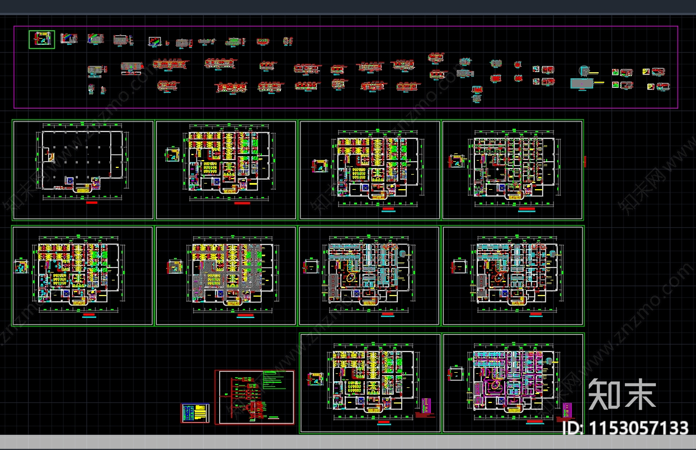Select the first elevation drawing right of the green-framed plan
The width and height of the screenshot is (696, 450).
tap(69, 39)
